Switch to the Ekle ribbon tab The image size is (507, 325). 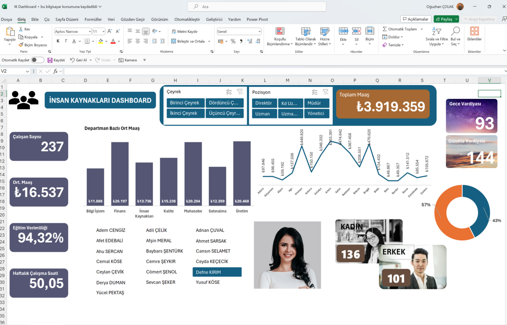(x=35, y=19)
